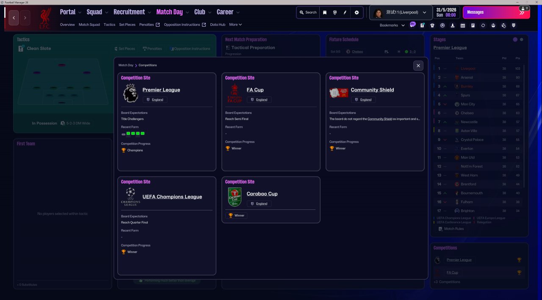Open the Carabao Cup competition link
This screenshot has width=542, height=300.
pyautogui.click(x=262, y=194)
